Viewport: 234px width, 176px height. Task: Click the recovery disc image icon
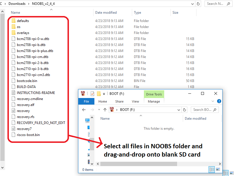coord(13,111)
